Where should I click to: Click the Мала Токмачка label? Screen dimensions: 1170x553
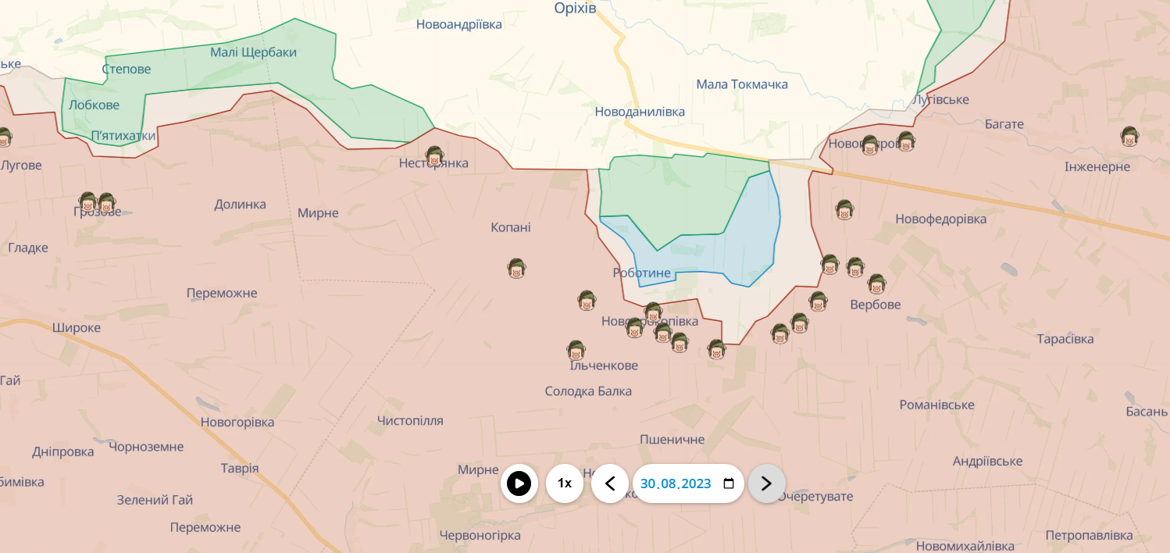coord(741,84)
